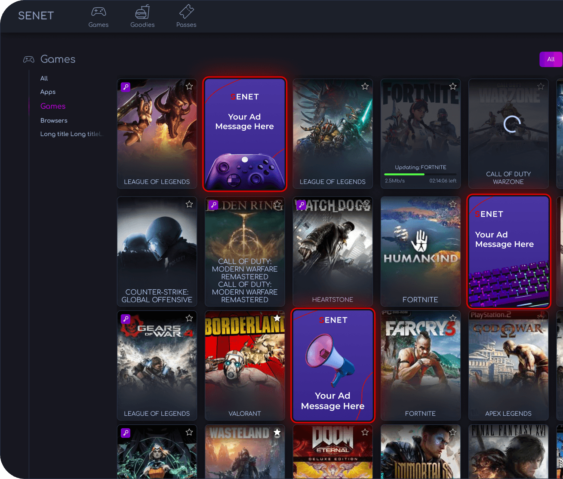The height and width of the screenshot is (479, 563).
Task: Favorite the dragon-artwork League of Legends card with its star
Action: [x=189, y=86]
